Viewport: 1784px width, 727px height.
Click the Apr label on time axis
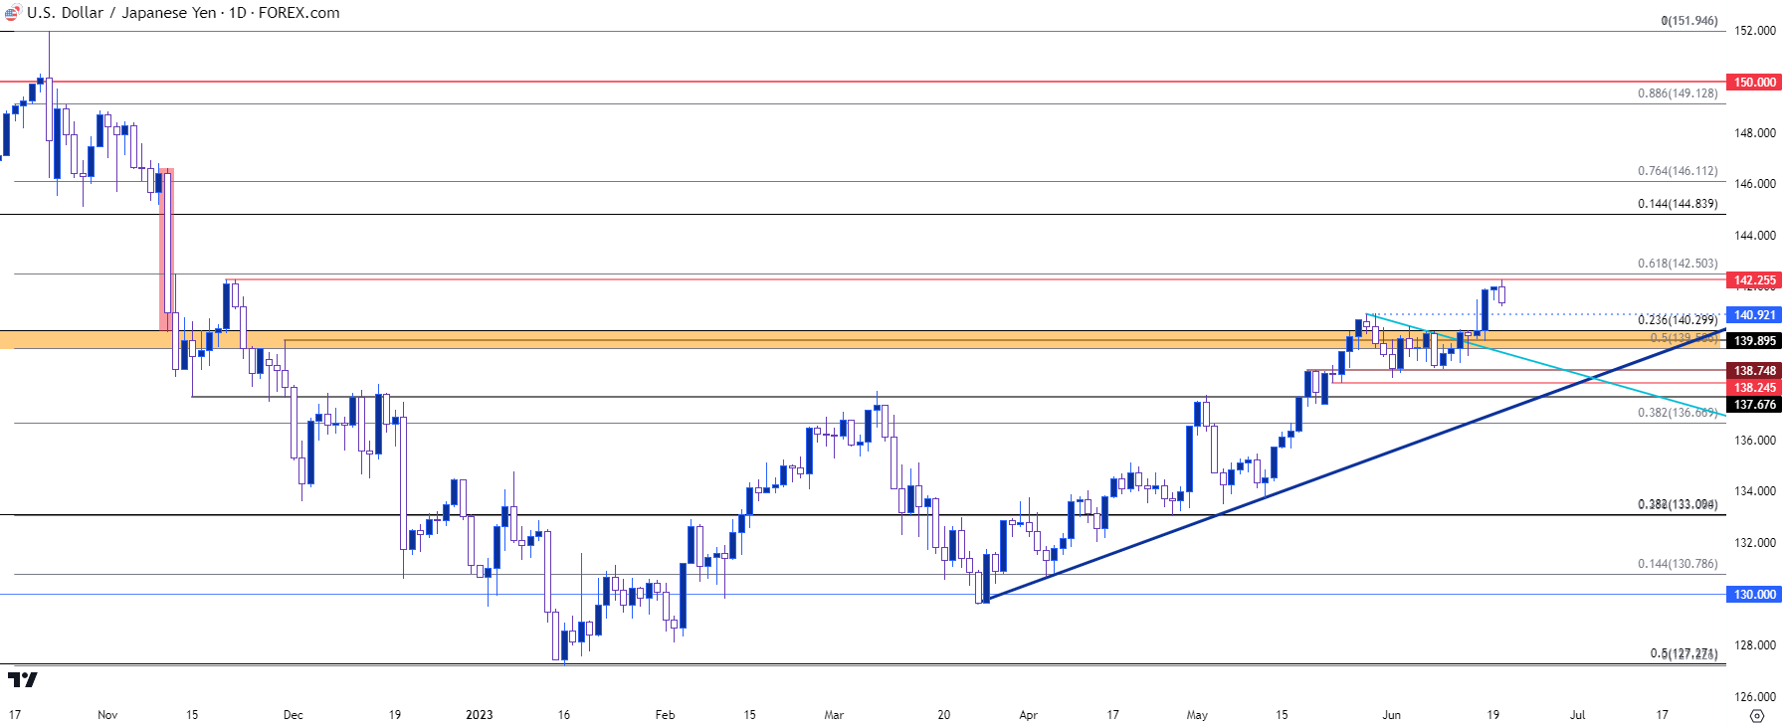click(1029, 715)
